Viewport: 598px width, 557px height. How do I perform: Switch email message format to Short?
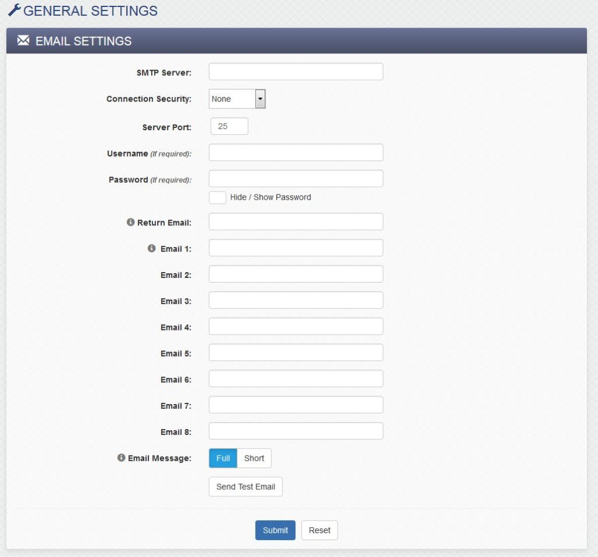click(x=254, y=458)
